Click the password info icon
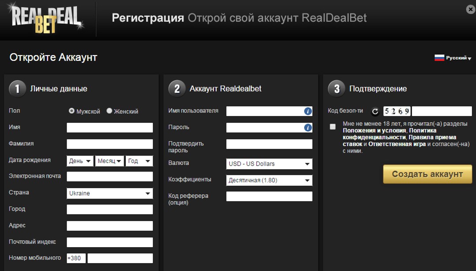The height and width of the screenshot is (271, 476). pyautogui.click(x=307, y=128)
